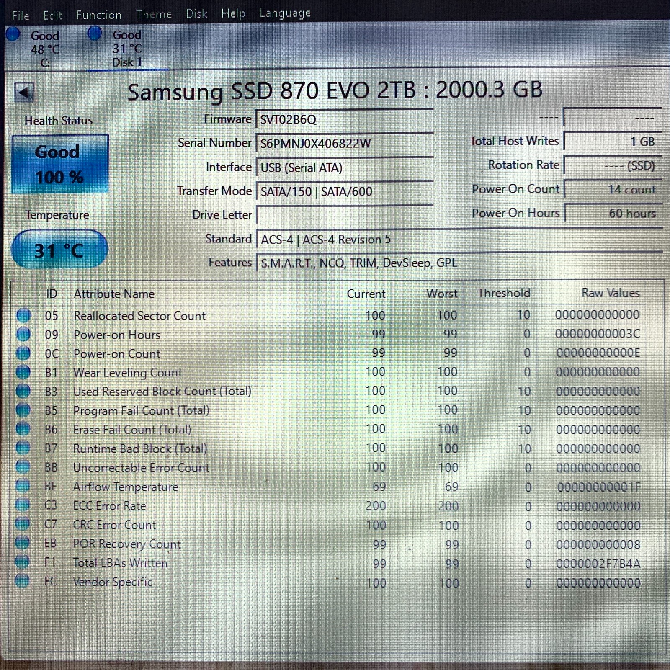Open the Theme menu
The height and width of the screenshot is (670, 670).
[154, 15]
